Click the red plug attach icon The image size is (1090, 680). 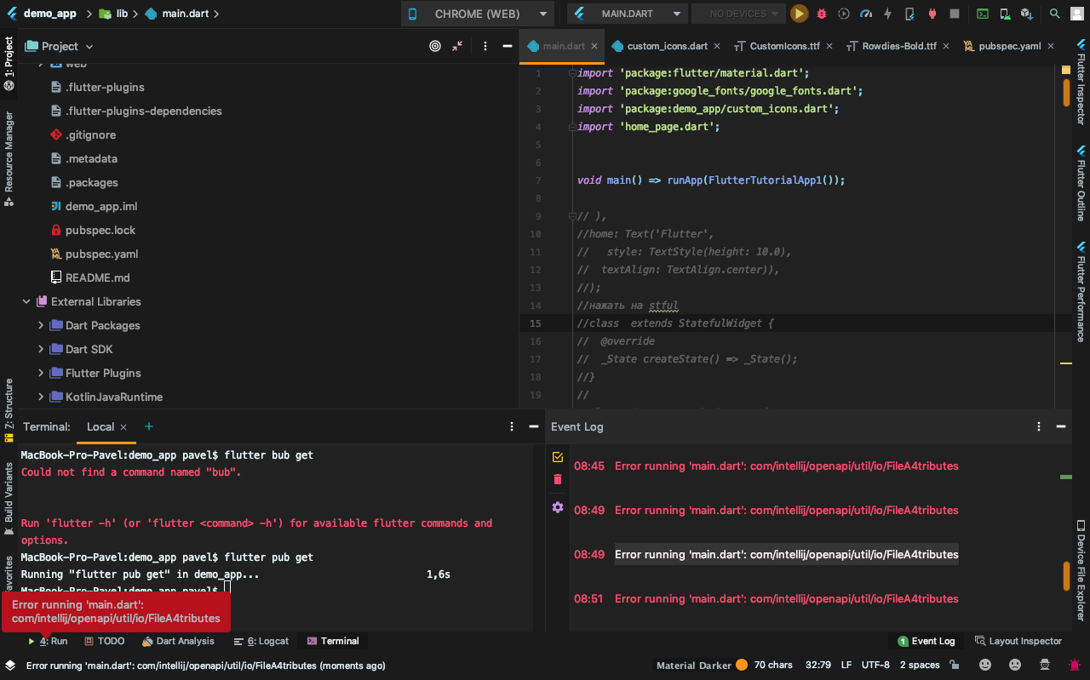tap(932, 14)
